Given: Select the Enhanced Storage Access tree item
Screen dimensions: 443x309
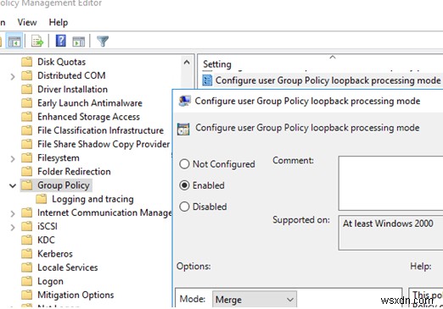Looking at the screenshot, I should point(88,117).
